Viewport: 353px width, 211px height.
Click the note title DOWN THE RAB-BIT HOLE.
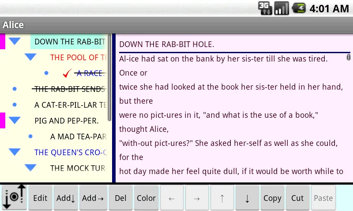167,44
